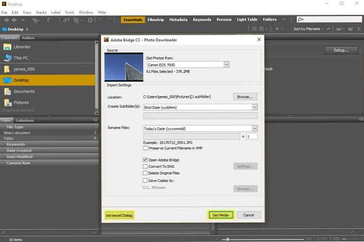Click the chevron after Desktop in path bar

[x=27, y=29]
